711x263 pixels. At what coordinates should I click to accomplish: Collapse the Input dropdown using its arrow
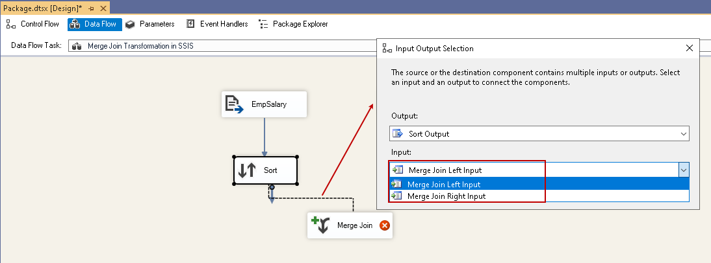click(683, 170)
